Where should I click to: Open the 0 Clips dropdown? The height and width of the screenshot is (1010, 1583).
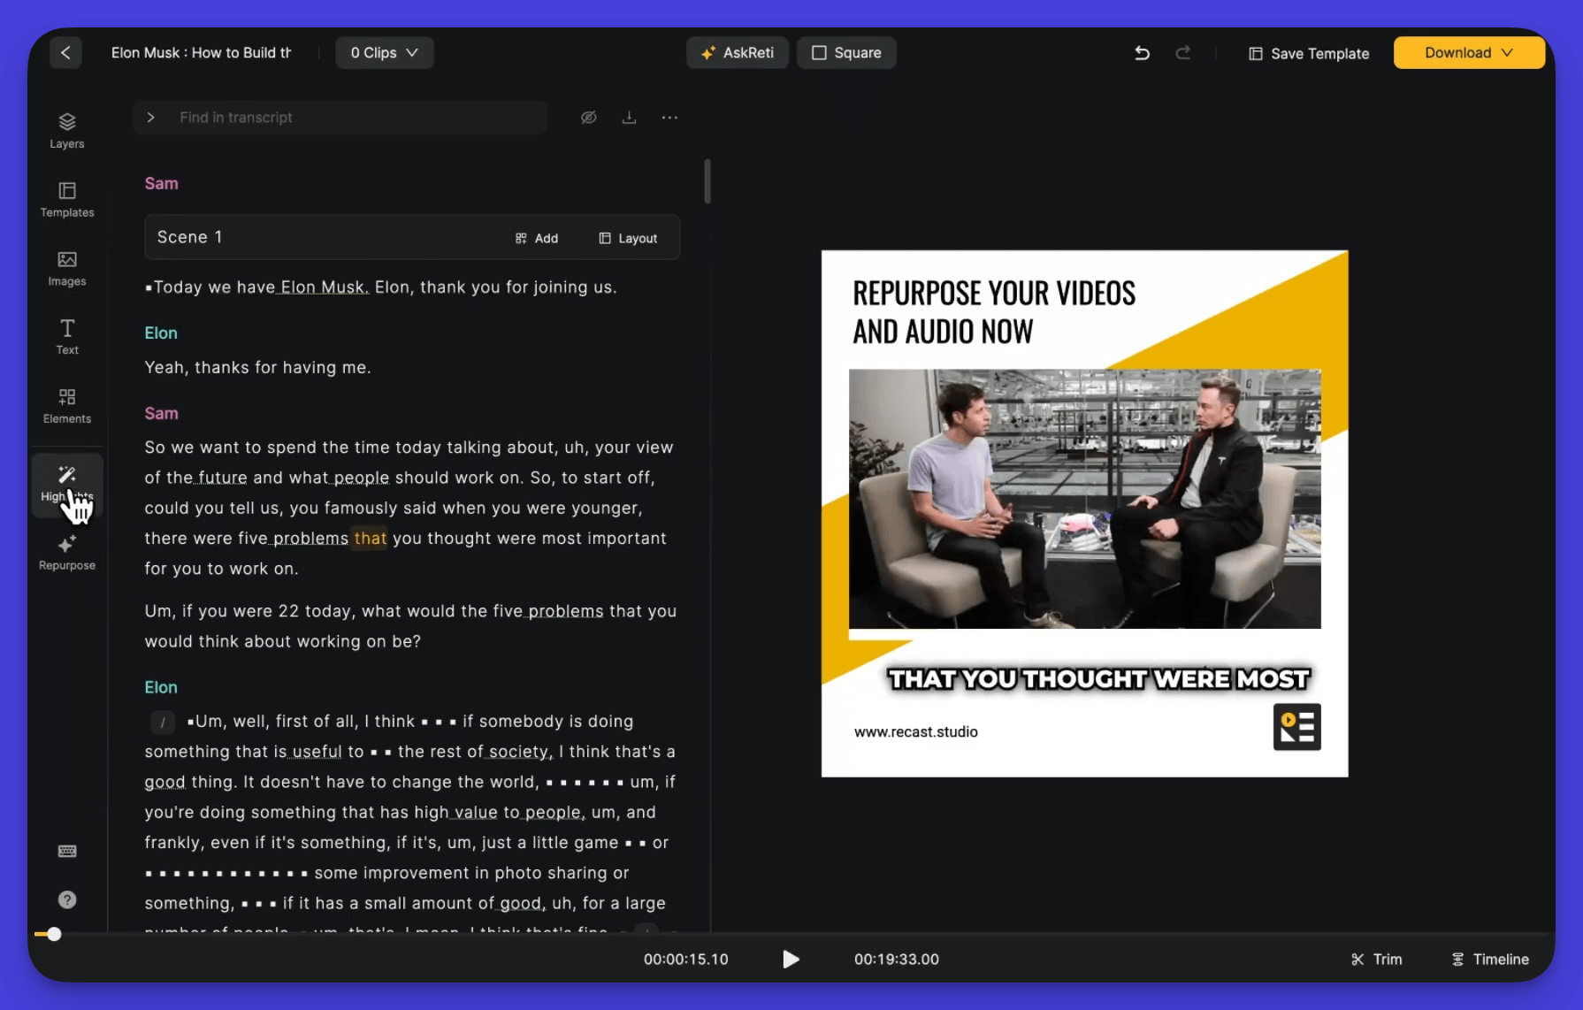coord(384,53)
